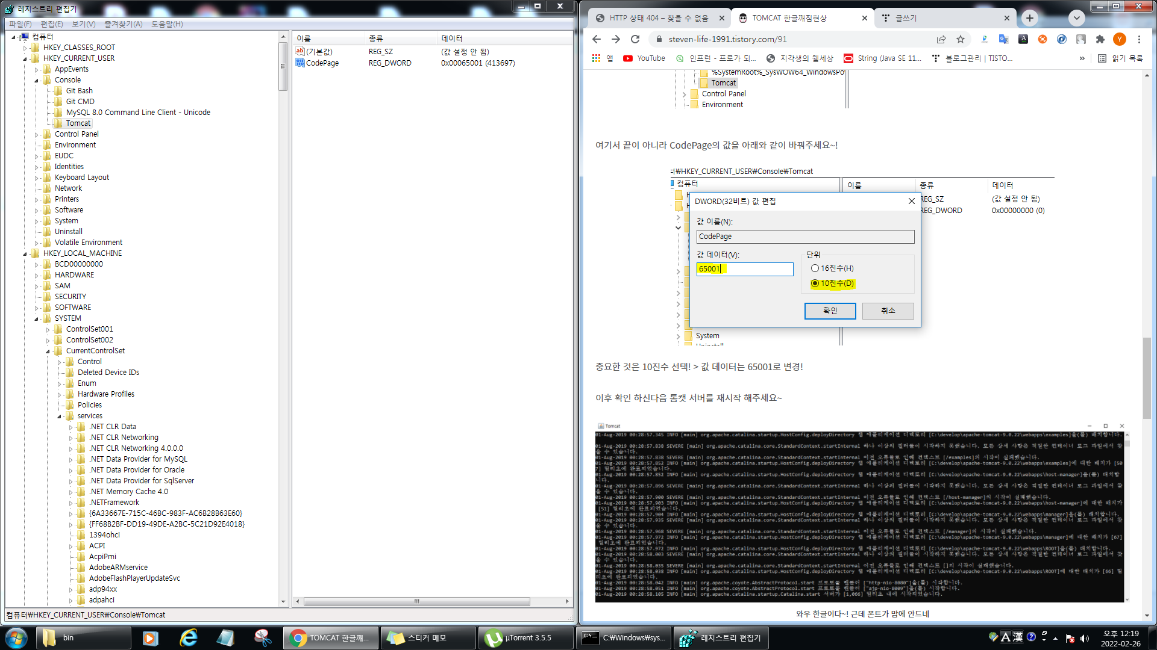The height and width of the screenshot is (650, 1157).
Task: Select CurrentControlSet key
Action: pos(95,351)
